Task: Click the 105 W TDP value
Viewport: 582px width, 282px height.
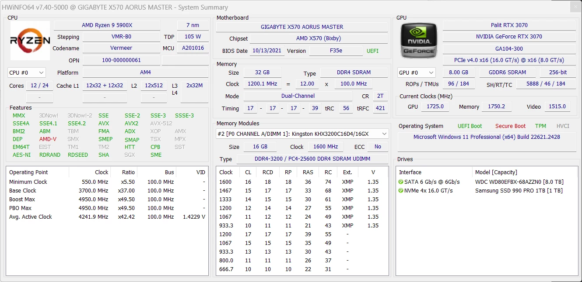Action: (193, 37)
